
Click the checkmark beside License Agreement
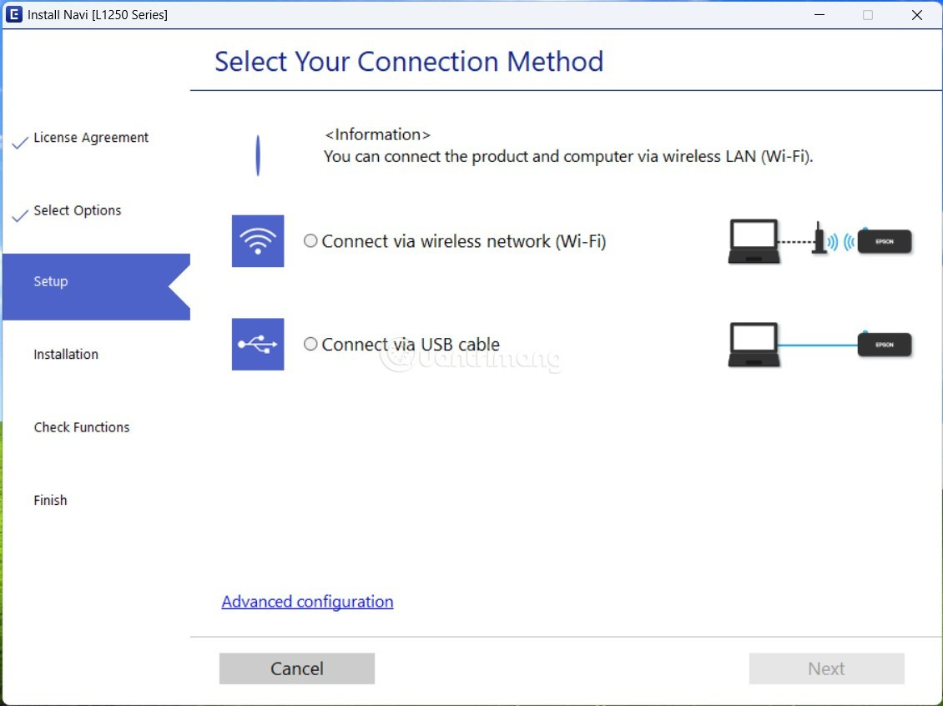20,143
